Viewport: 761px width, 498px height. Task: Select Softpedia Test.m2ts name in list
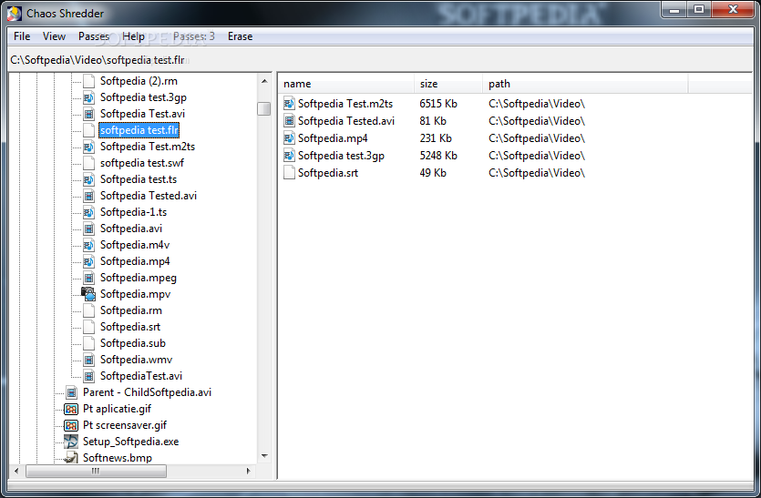[345, 104]
